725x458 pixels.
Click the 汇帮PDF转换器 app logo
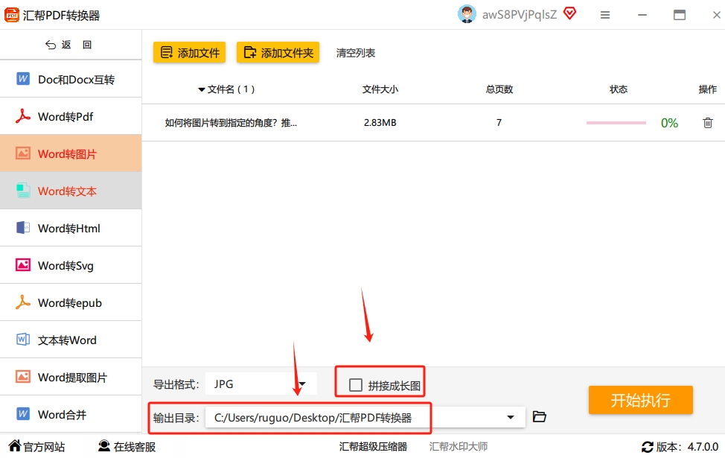point(12,15)
